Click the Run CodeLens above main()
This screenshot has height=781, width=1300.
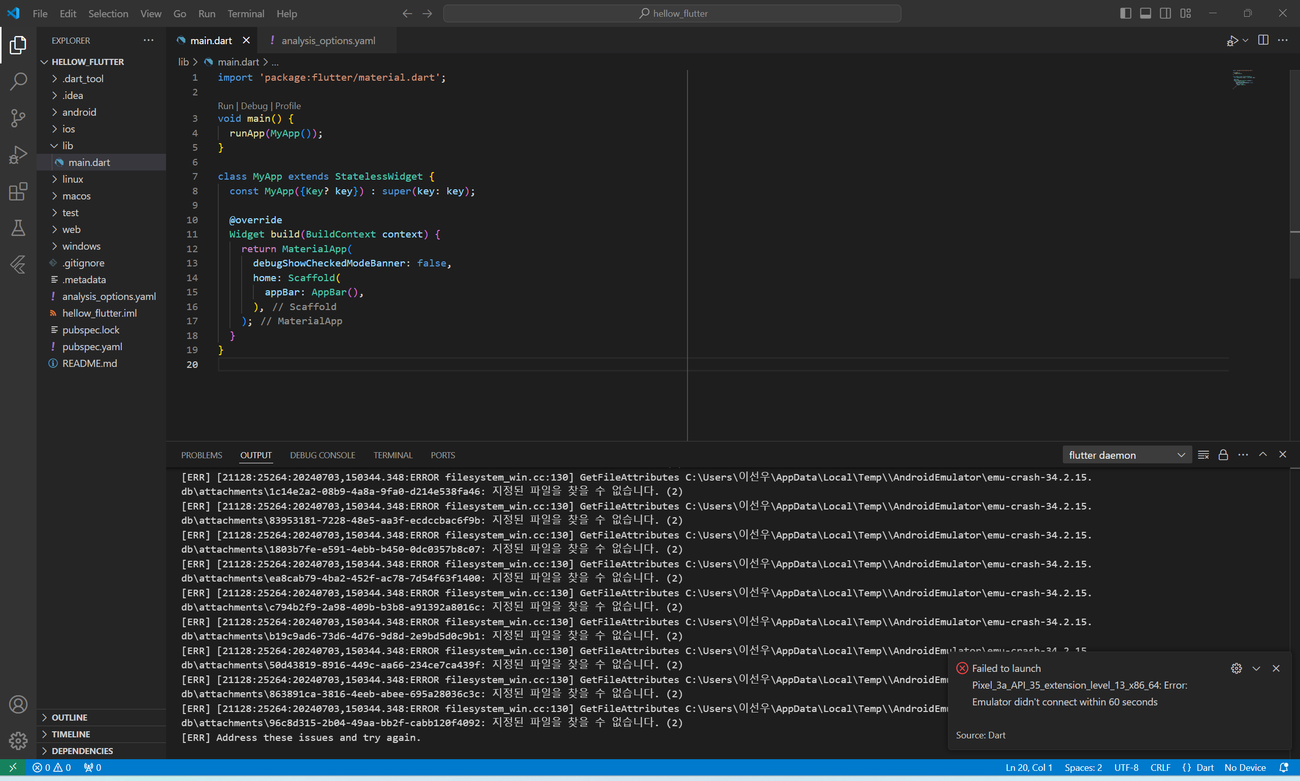click(x=225, y=106)
